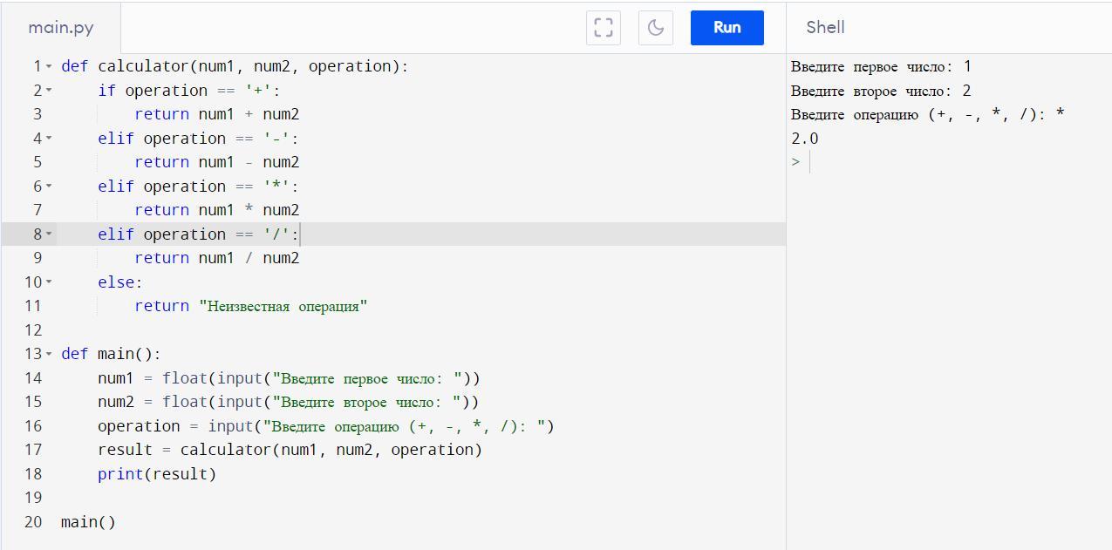Viewport: 1112px width, 550px height.
Task: Click the 2.0 output in the shell
Action: [805, 139]
